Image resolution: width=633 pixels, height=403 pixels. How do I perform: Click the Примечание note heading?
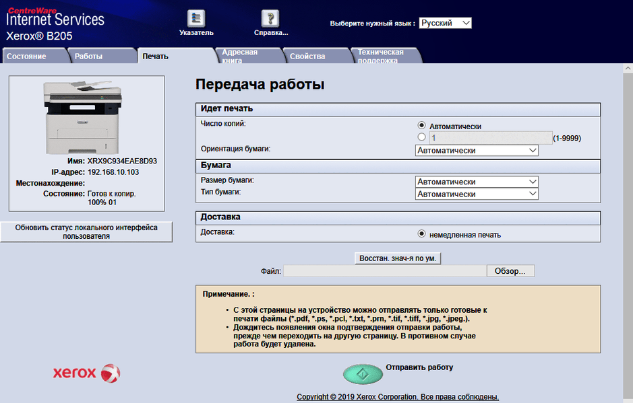(229, 294)
